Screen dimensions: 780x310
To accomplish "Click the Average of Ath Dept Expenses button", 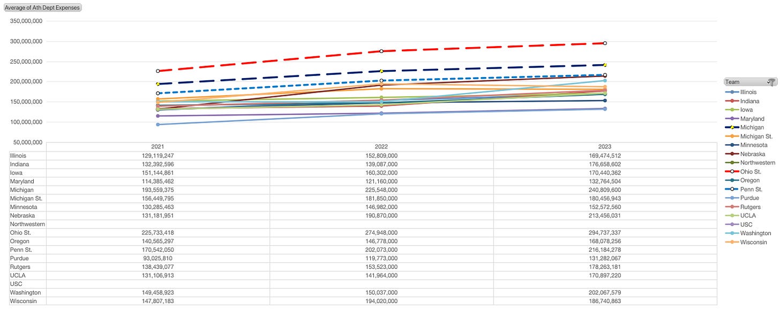I will [42, 7].
